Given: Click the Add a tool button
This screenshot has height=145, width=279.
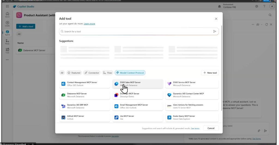Looking at the screenshot, I should click(26, 26).
